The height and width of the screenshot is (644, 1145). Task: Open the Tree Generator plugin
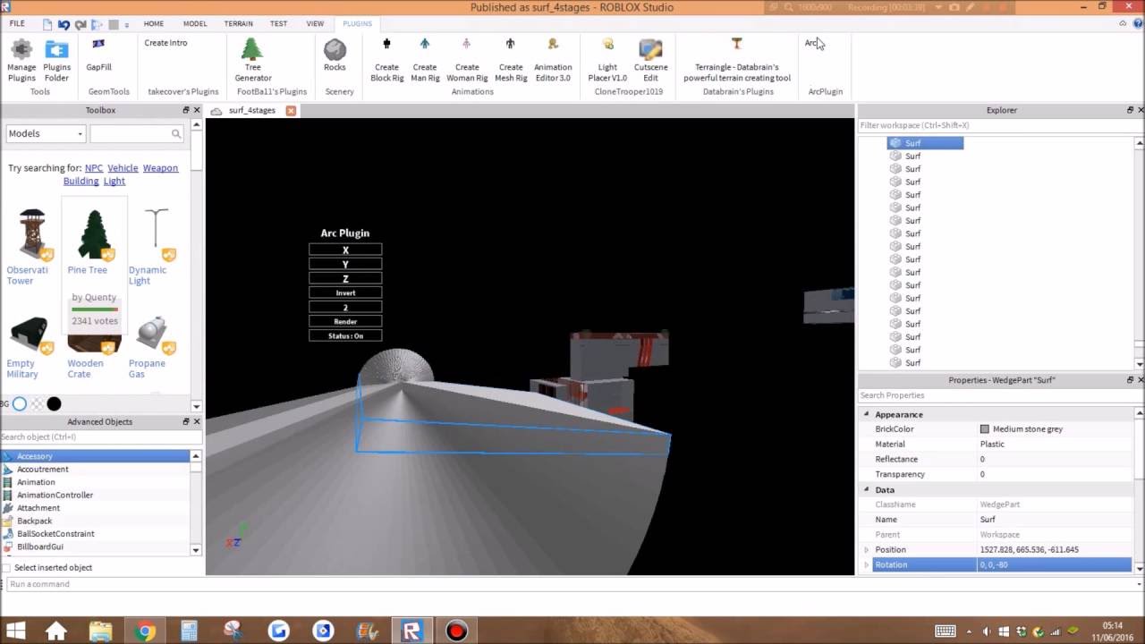[253, 60]
